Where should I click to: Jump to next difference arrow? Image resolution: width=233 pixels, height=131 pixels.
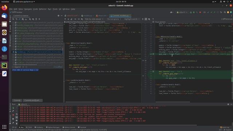(x=68, y=19)
